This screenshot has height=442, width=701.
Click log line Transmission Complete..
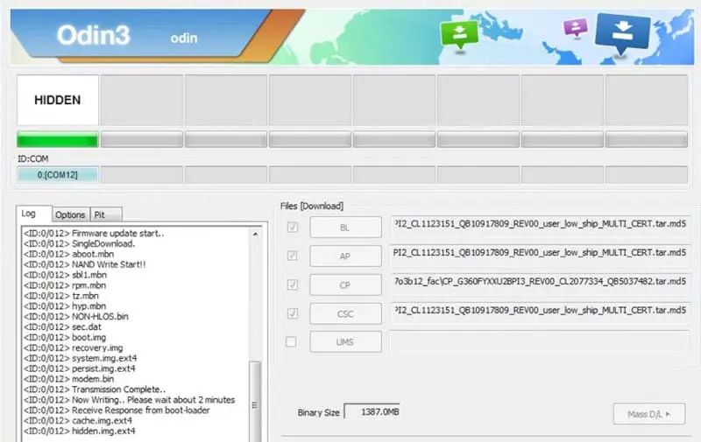95,389
